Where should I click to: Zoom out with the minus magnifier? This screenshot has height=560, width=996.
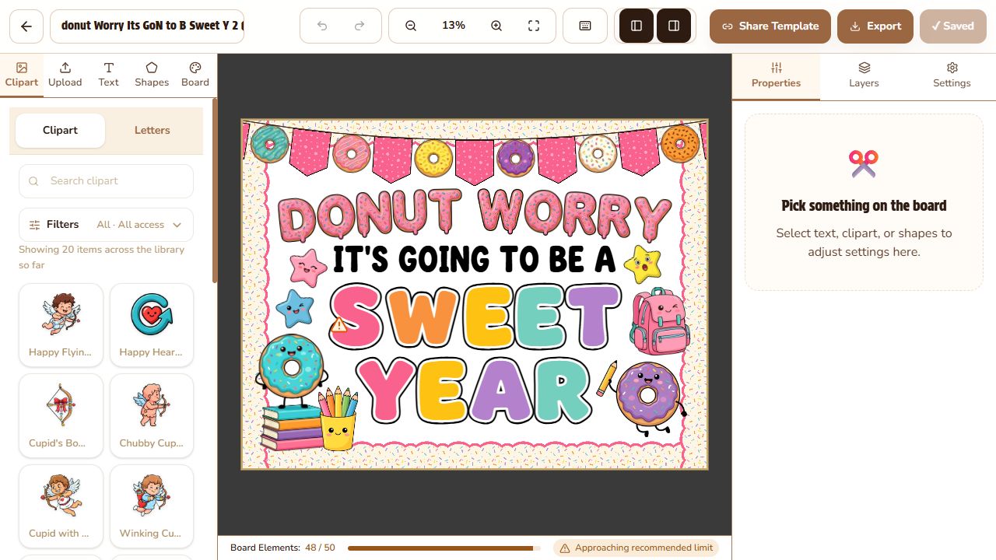click(x=411, y=26)
